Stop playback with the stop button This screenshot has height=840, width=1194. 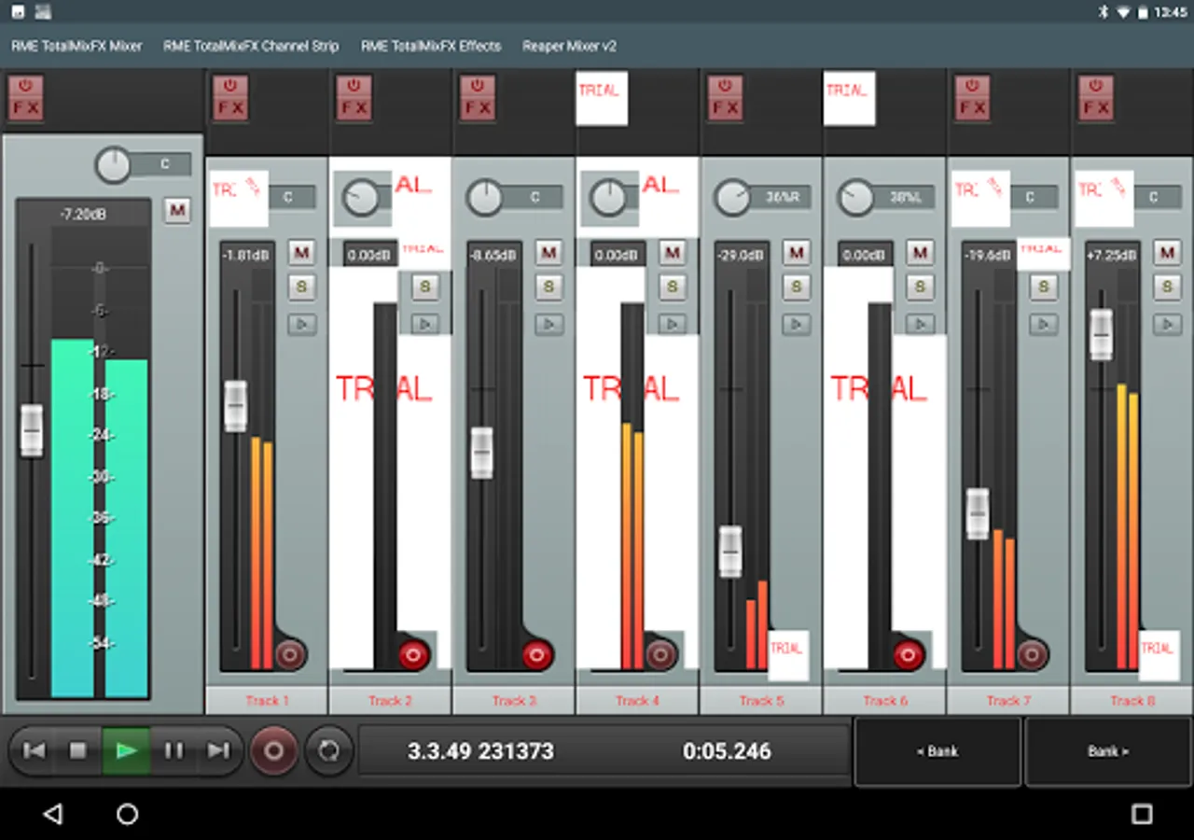tap(78, 750)
